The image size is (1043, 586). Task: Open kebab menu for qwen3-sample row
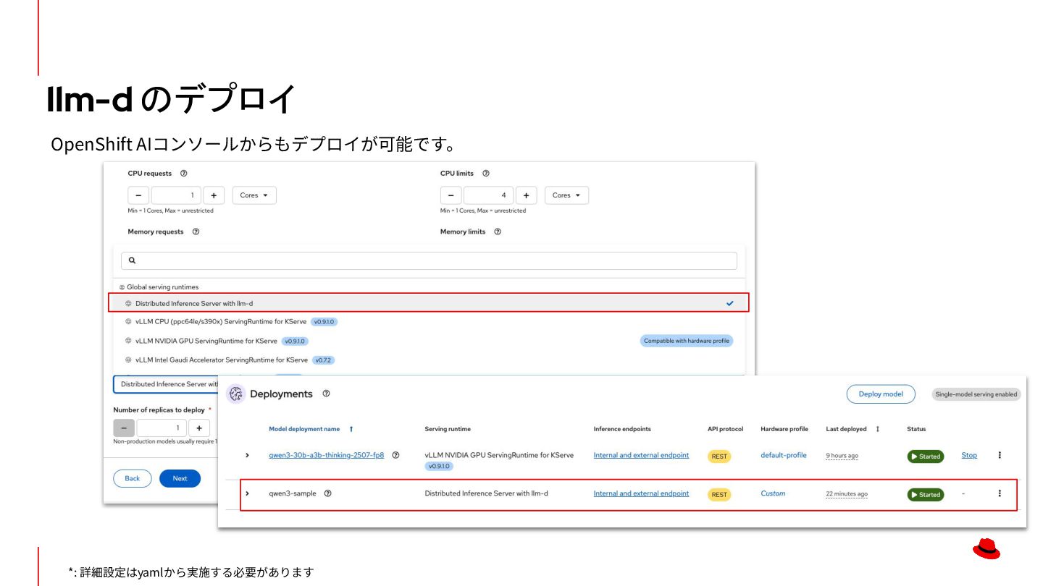click(x=1000, y=493)
